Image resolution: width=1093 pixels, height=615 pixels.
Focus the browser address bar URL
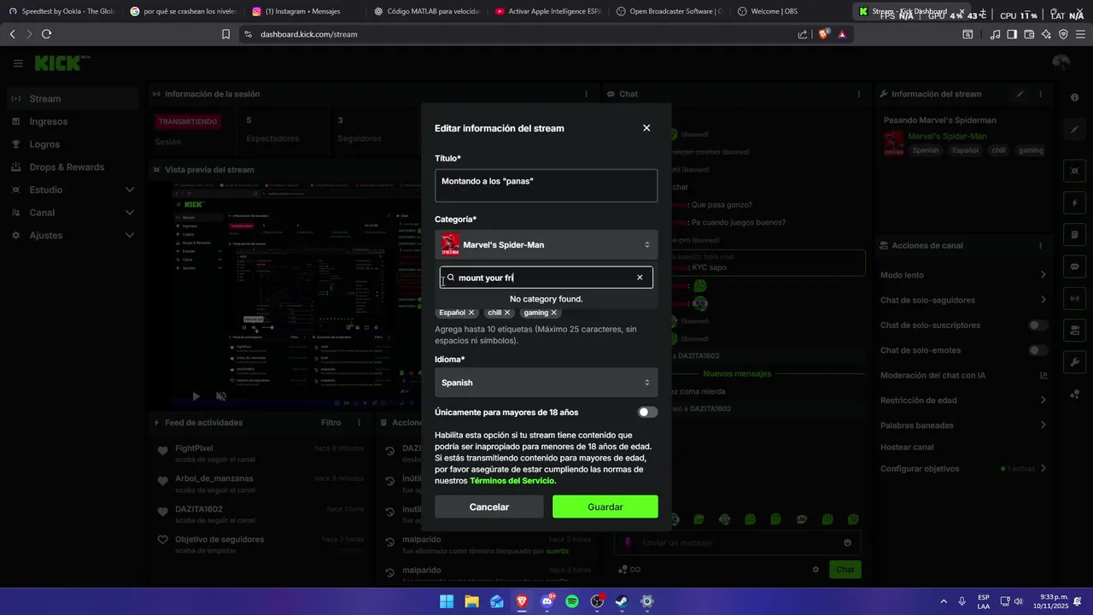pos(308,34)
